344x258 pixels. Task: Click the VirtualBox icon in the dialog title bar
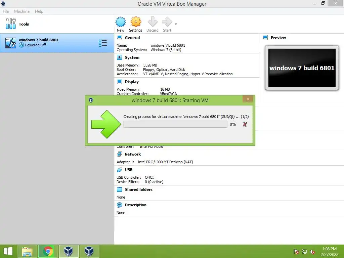[91, 100]
